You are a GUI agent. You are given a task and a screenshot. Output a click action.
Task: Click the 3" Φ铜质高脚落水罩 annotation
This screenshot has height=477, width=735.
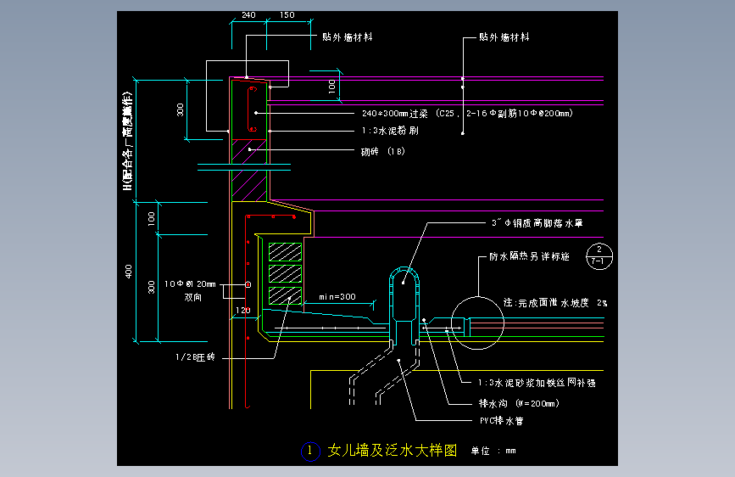point(537,223)
